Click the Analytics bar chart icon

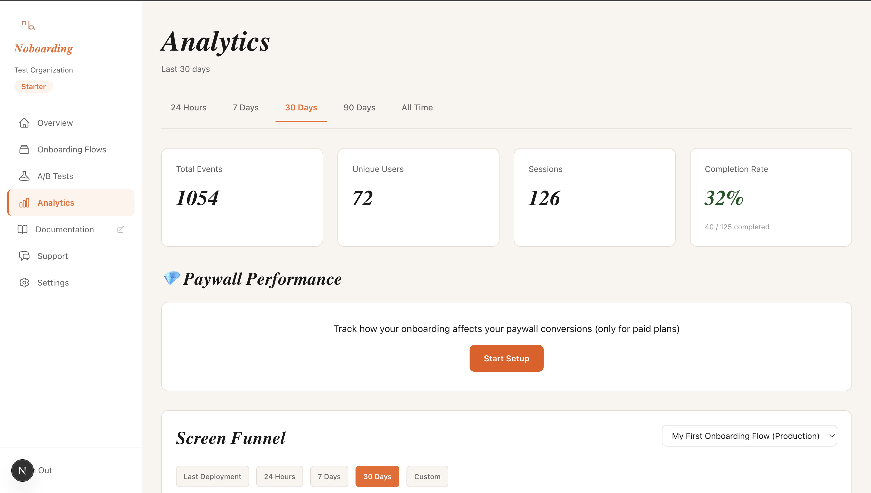24,202
